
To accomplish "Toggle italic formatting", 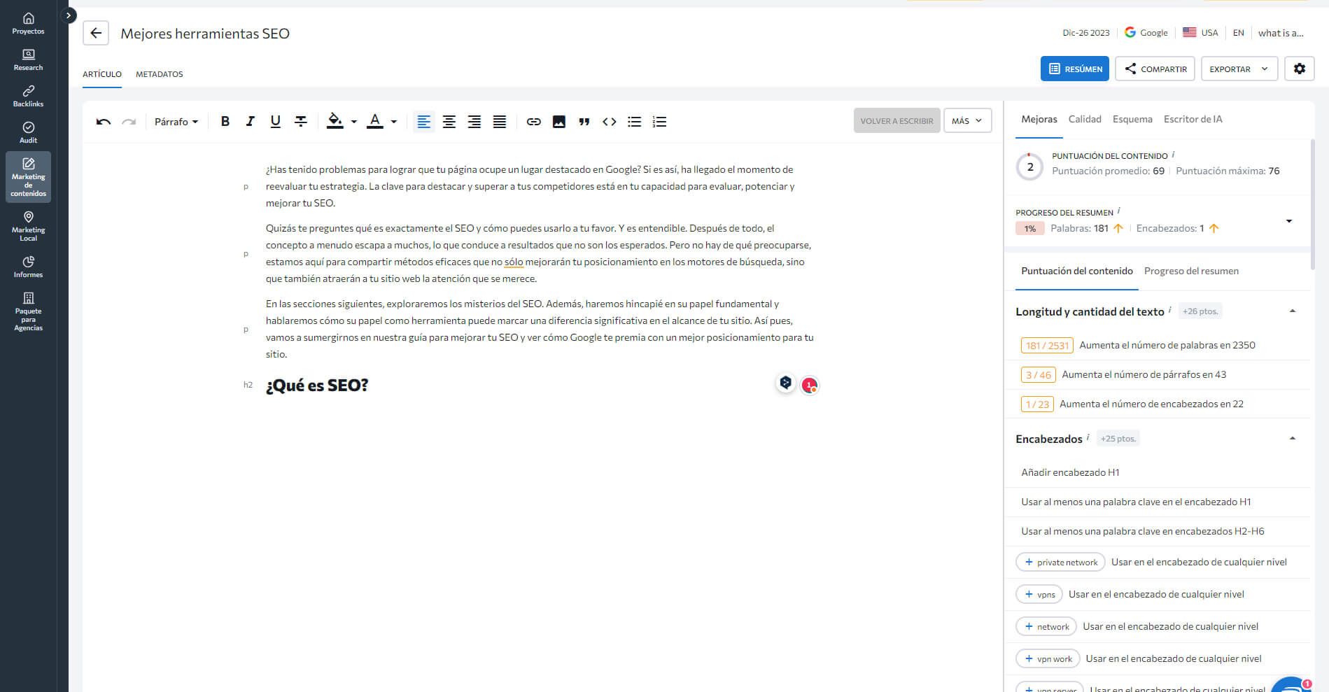I will [x=250, y=122].
